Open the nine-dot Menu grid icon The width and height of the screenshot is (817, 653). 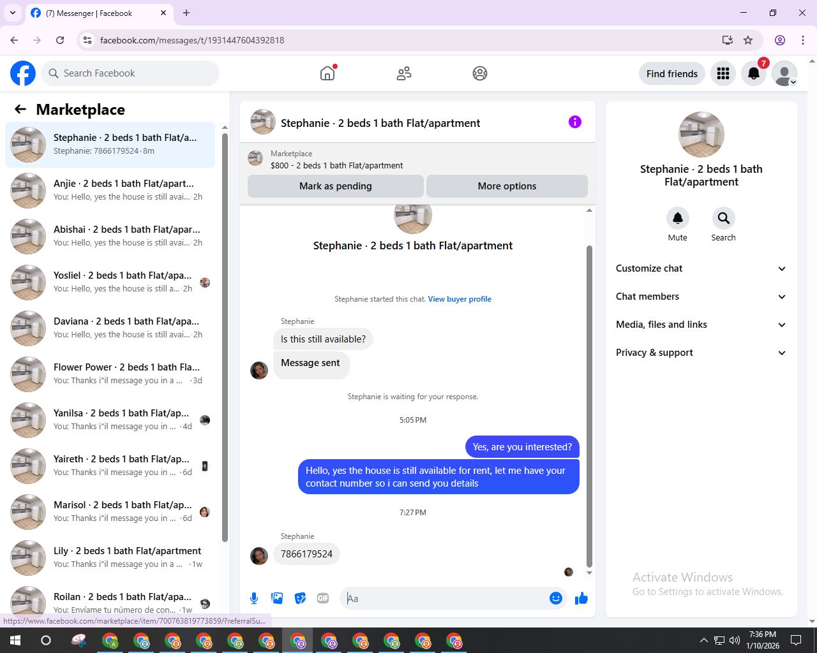click(723, 73)
